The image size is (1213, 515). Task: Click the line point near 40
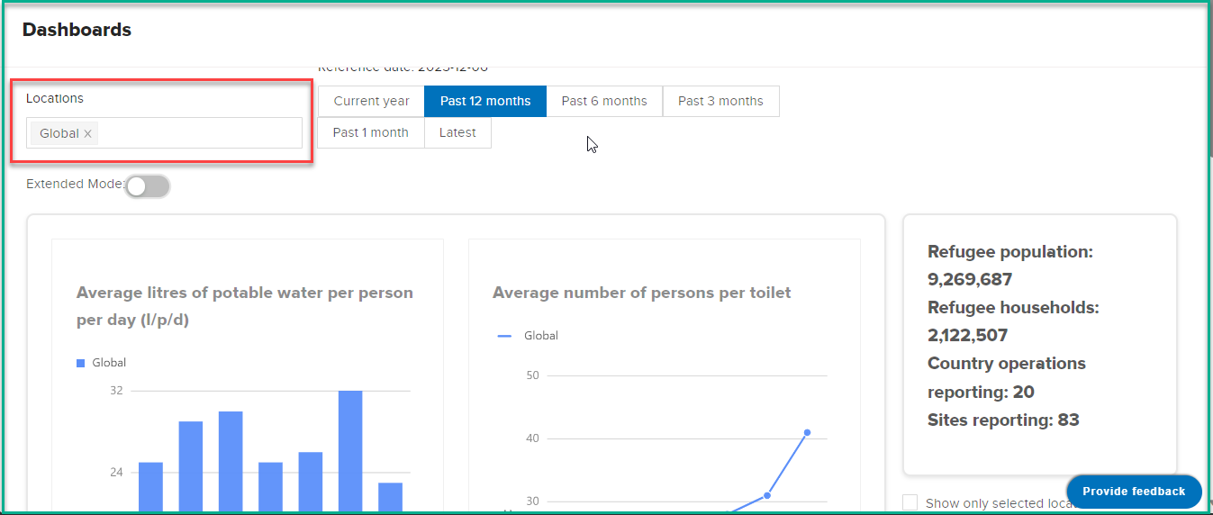pyautogui.click(x=807, y=433)
